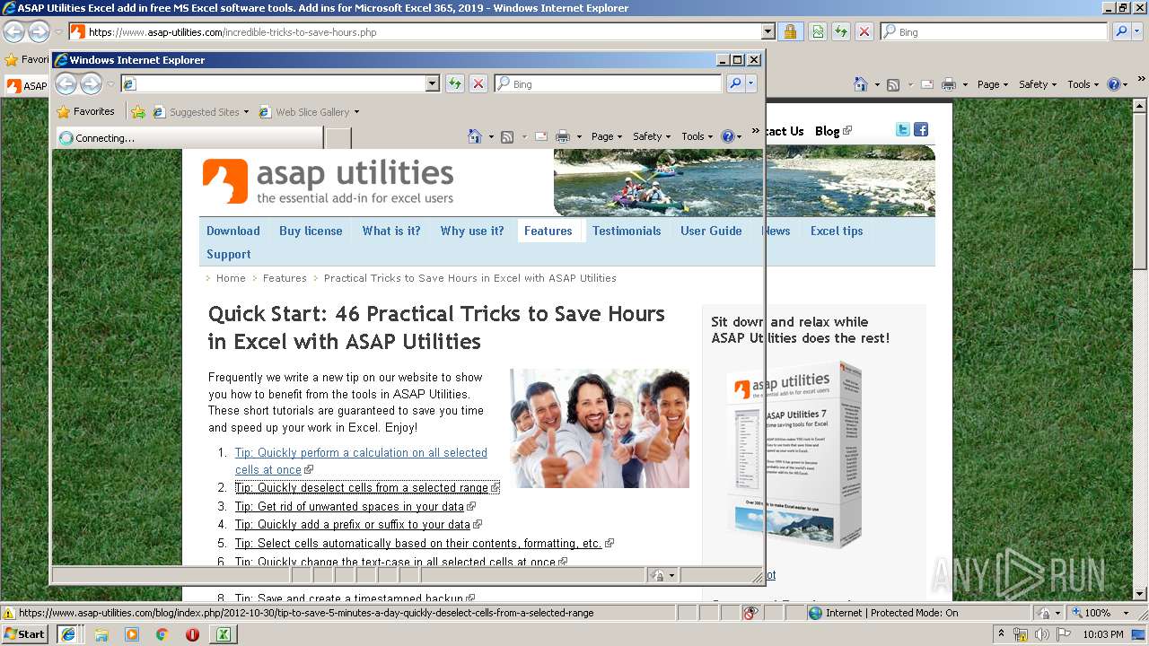This screenshot has height=646, width=1149.
Task: Open Testimonials tab
Action: (x=627, y=231)
